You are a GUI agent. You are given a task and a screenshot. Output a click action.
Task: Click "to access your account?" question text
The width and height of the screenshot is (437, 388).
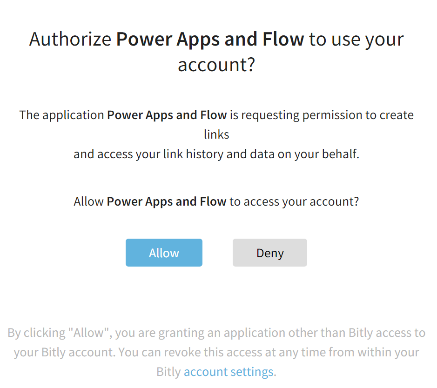[295, 201]
